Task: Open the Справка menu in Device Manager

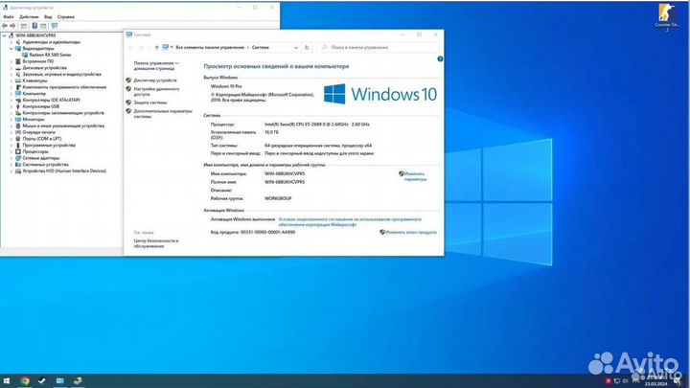Action: coord(66,17)
